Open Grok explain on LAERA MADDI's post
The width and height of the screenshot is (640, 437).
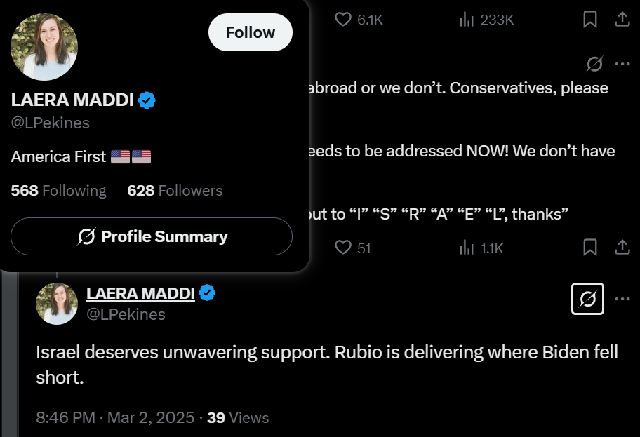(588, 300)
